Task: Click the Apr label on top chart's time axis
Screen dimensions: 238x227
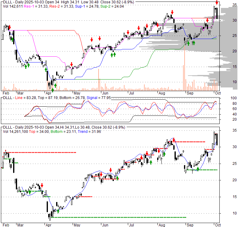Action: pyautogui.click(x=49, y=93)
